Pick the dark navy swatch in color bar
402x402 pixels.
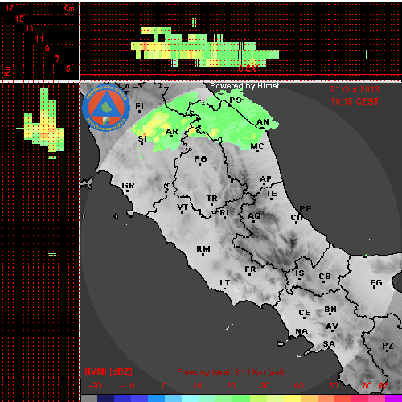point(105,399)
